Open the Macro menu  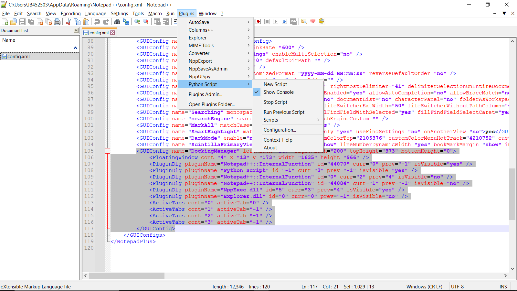point(155,14)
